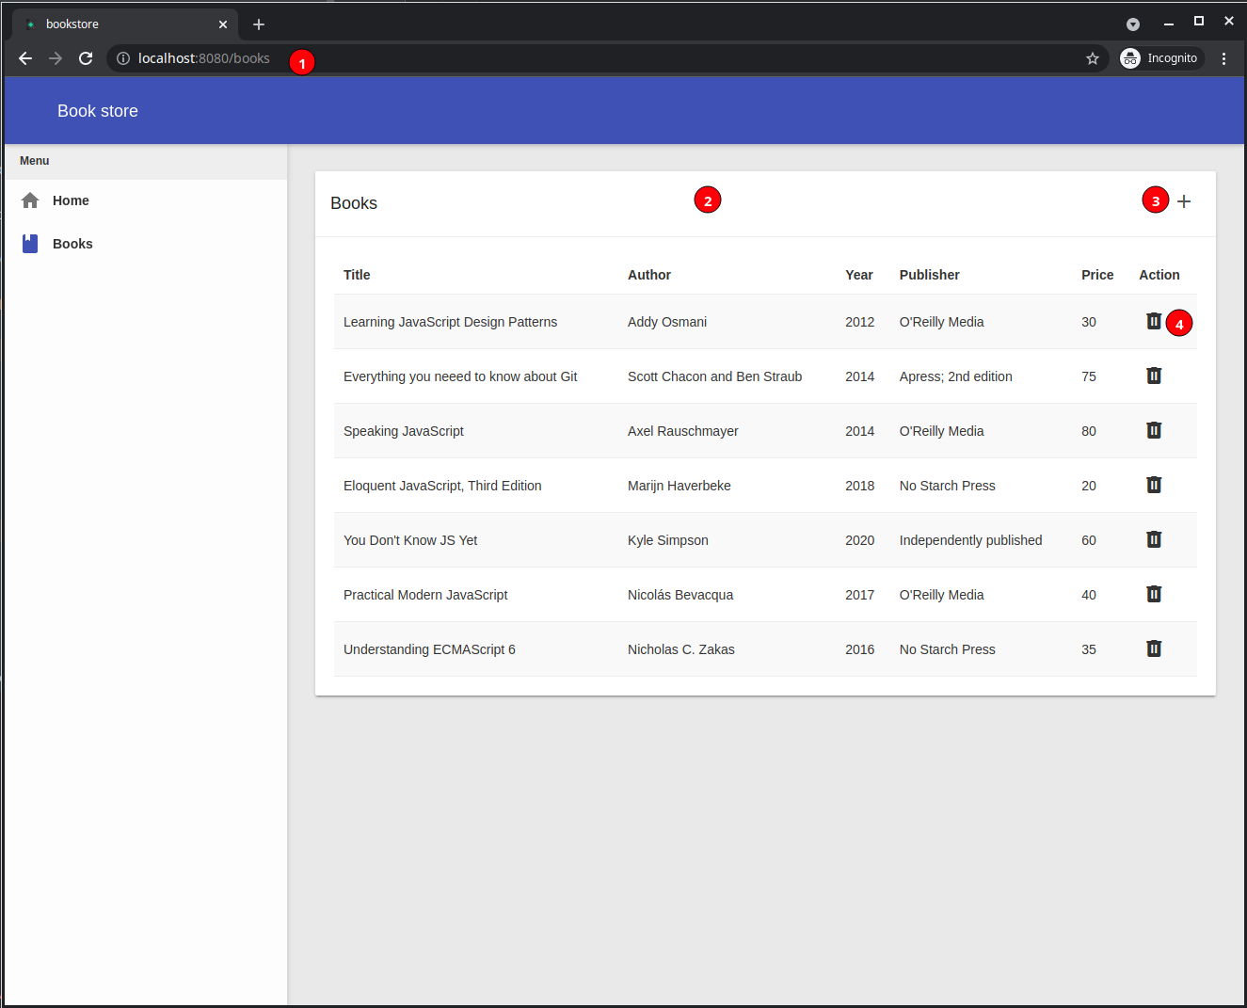Screen dimensions: 1247x1008
Task: Open the Chrome three-dot menu
Action: pos(1223,58)
